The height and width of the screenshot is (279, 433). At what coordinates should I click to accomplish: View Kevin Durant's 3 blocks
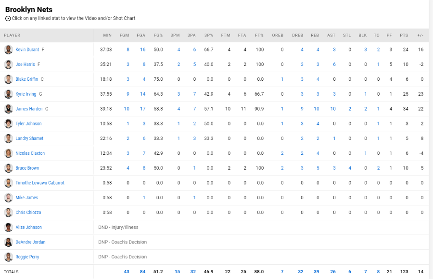point(365,50)
